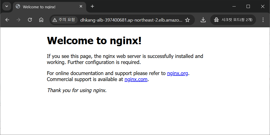Screen dimensions: 270x135
Task: Go to the home page
Action: [x=41, y=20]
